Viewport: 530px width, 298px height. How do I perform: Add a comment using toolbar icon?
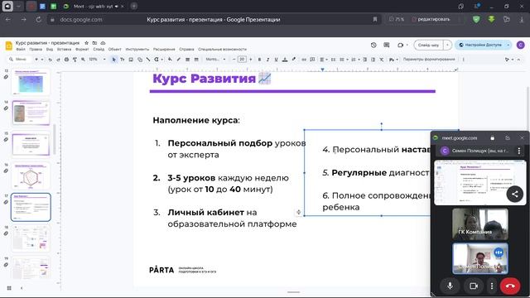pos(312,60)
